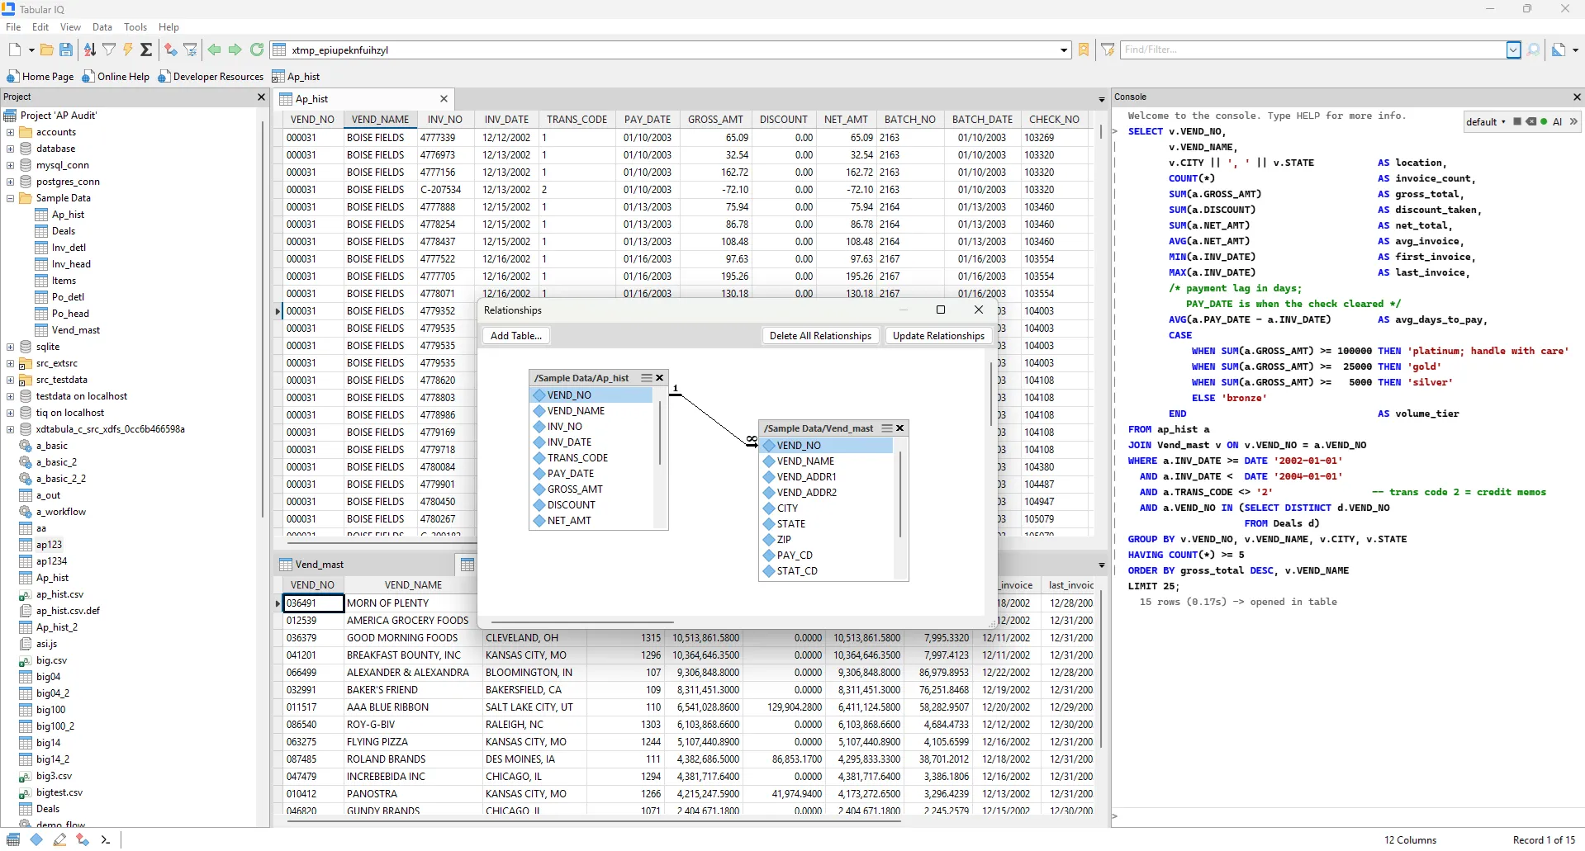
Task: Open the Ap_hist table box menu icon
Action: [647, 378]
